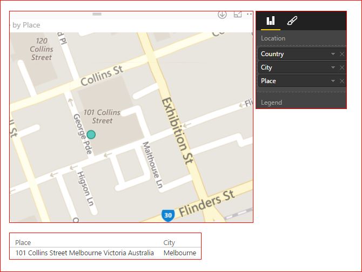This screenshot has width=362, height=272.
Task: Select the Country field pill
Action: tap(302, 54)
